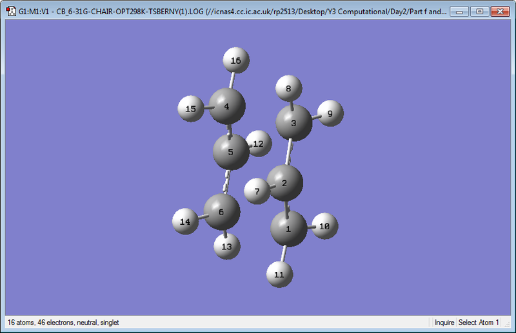This screenshot has height=333, width=516.
Task: Select carbon atom 2 in the molecule
Action: point(284,183)
